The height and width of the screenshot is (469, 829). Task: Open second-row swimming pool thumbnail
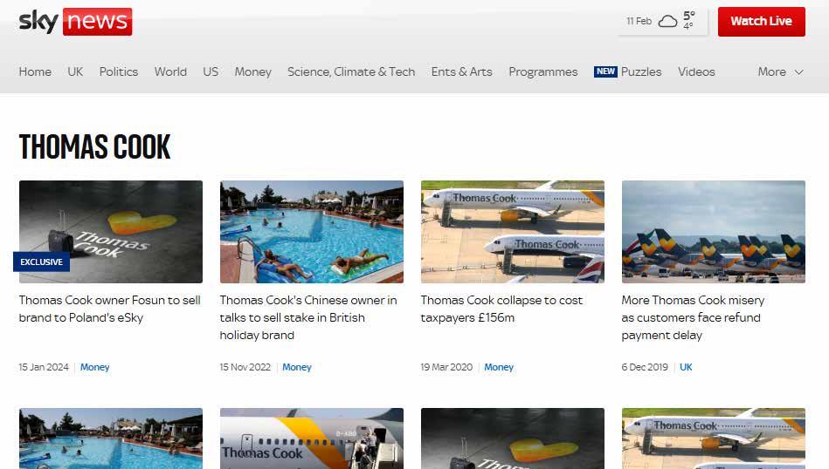click(x=110, y=438)
